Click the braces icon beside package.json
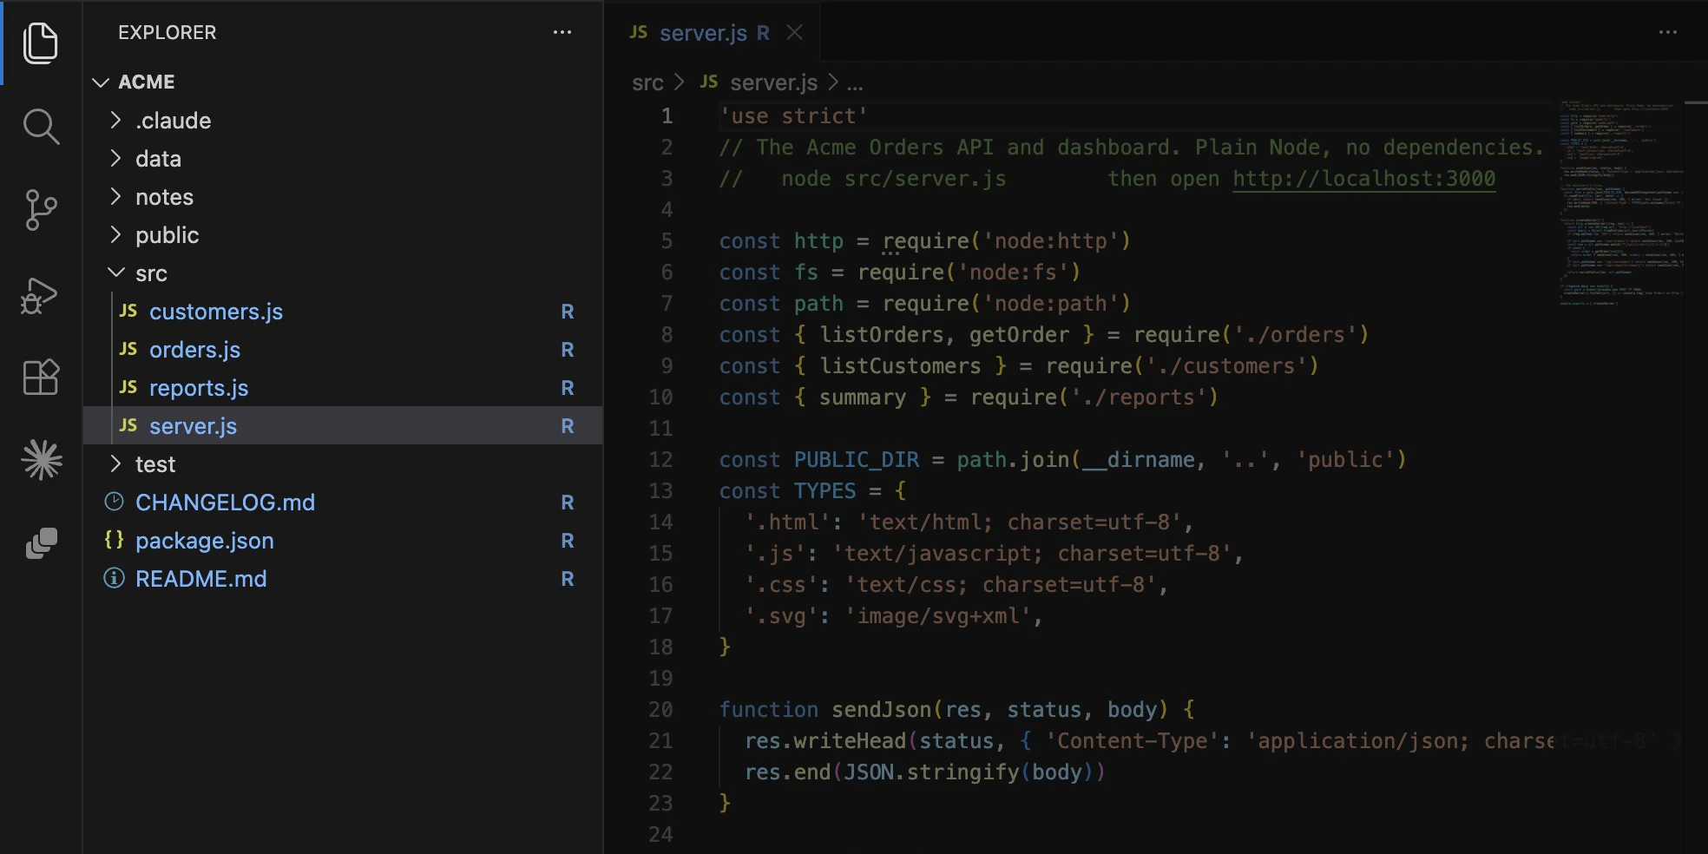This screenshot has width=1708, height=854. (x=114, y=540)
